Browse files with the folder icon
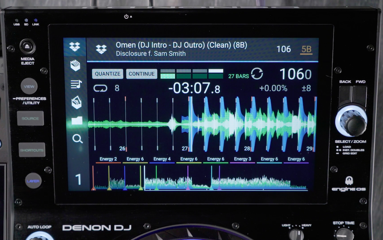383x240 pixels. pyautogui.click(x=77, y=121)
